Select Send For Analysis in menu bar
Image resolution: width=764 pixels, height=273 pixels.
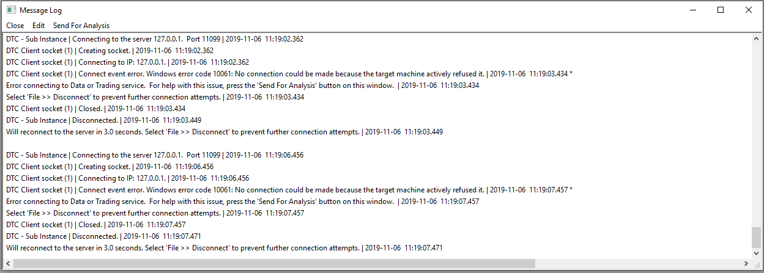[x=81, y=26]
